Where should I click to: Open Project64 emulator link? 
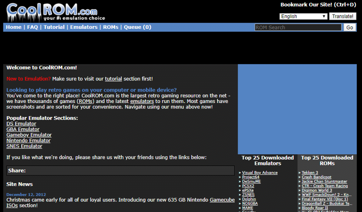tap(251, 177)
